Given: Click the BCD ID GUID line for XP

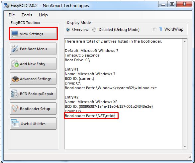Looking at the screenshot, I should click(109, 106).
